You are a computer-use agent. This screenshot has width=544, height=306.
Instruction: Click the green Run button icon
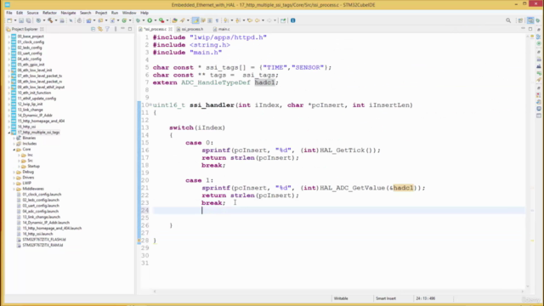tap(150, 20)
